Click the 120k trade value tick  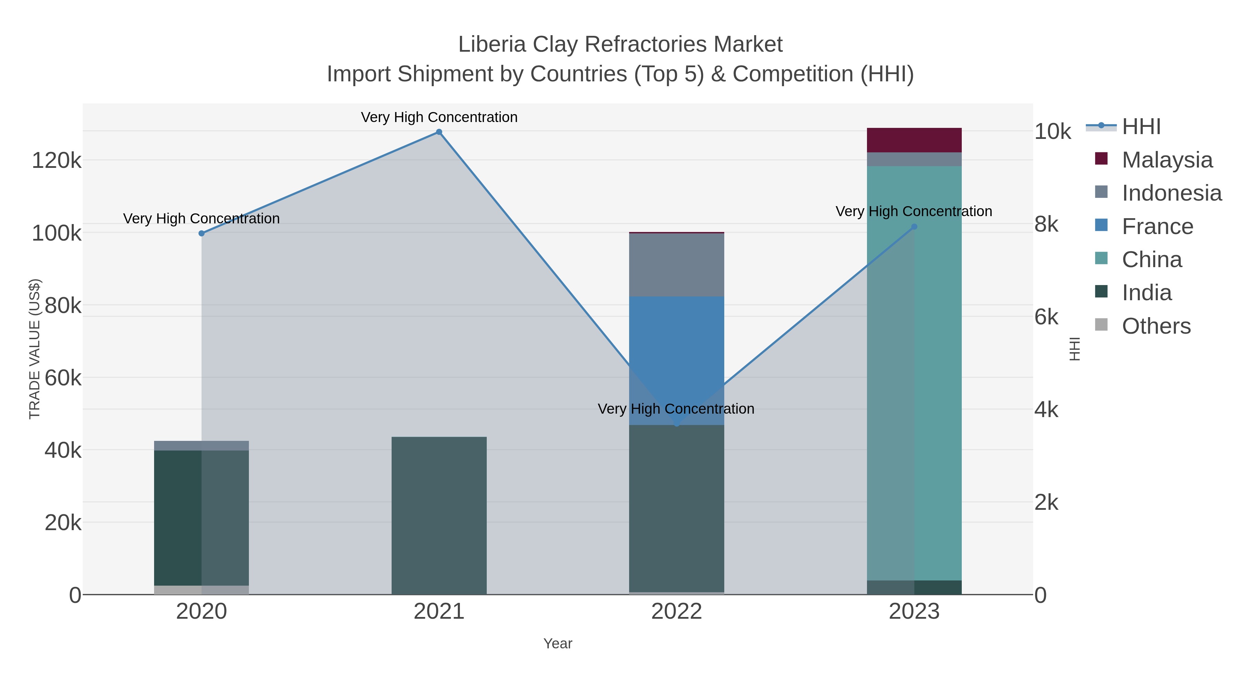click(57, 160)
